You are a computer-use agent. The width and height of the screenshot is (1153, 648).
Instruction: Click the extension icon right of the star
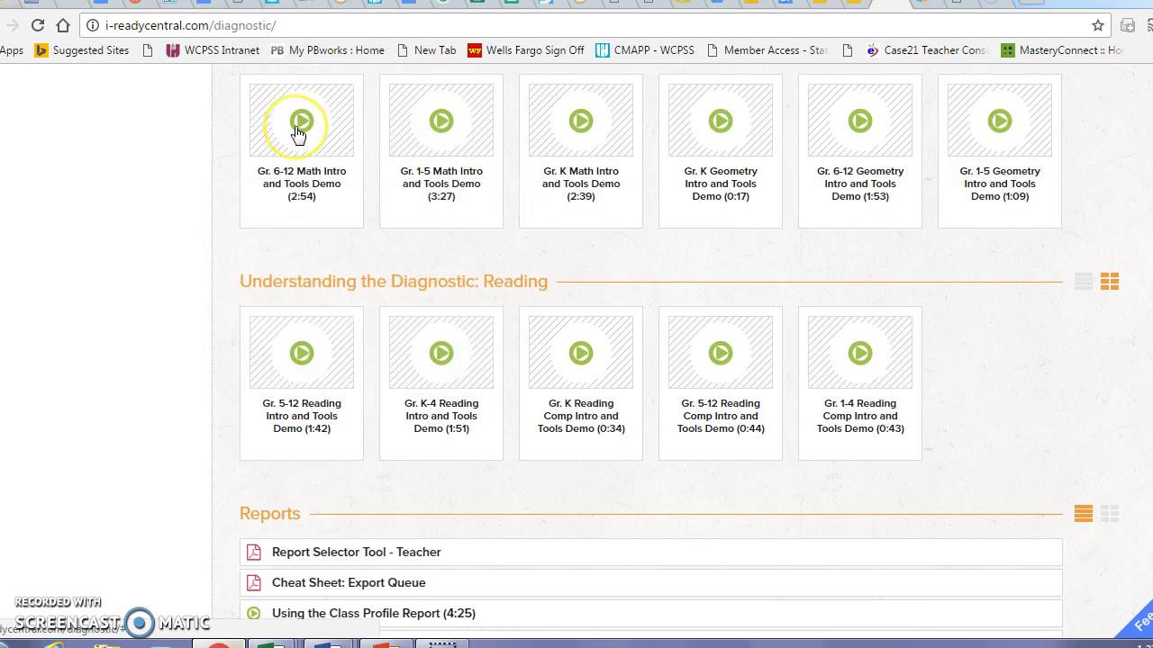(1128, 25)
